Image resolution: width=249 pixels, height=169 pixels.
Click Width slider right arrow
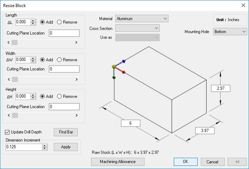(77, 79)
